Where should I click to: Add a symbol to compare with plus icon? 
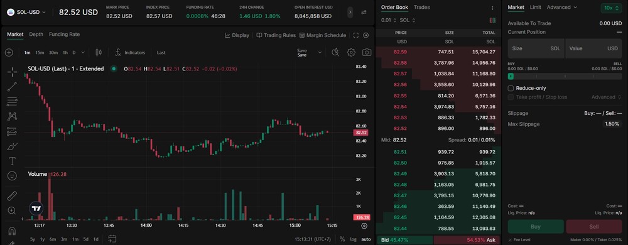[9, 52]
